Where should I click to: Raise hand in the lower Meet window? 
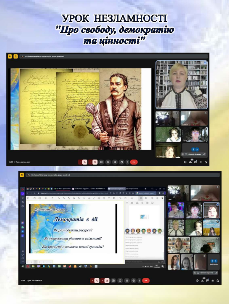click(x=133, y=280)
